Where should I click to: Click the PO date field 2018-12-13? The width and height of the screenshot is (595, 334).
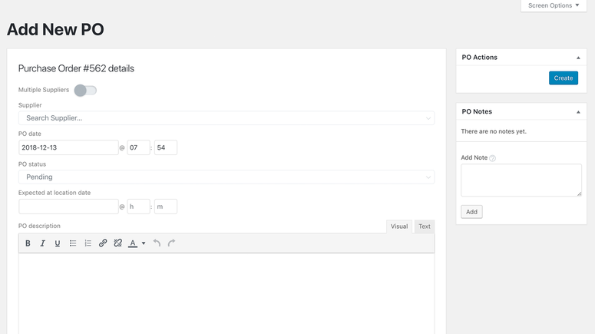tap(68, 147)
